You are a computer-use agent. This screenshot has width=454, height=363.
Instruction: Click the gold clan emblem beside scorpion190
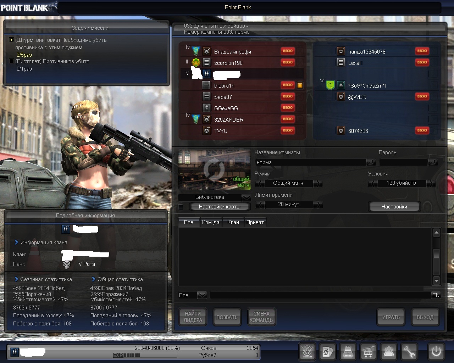196,63
